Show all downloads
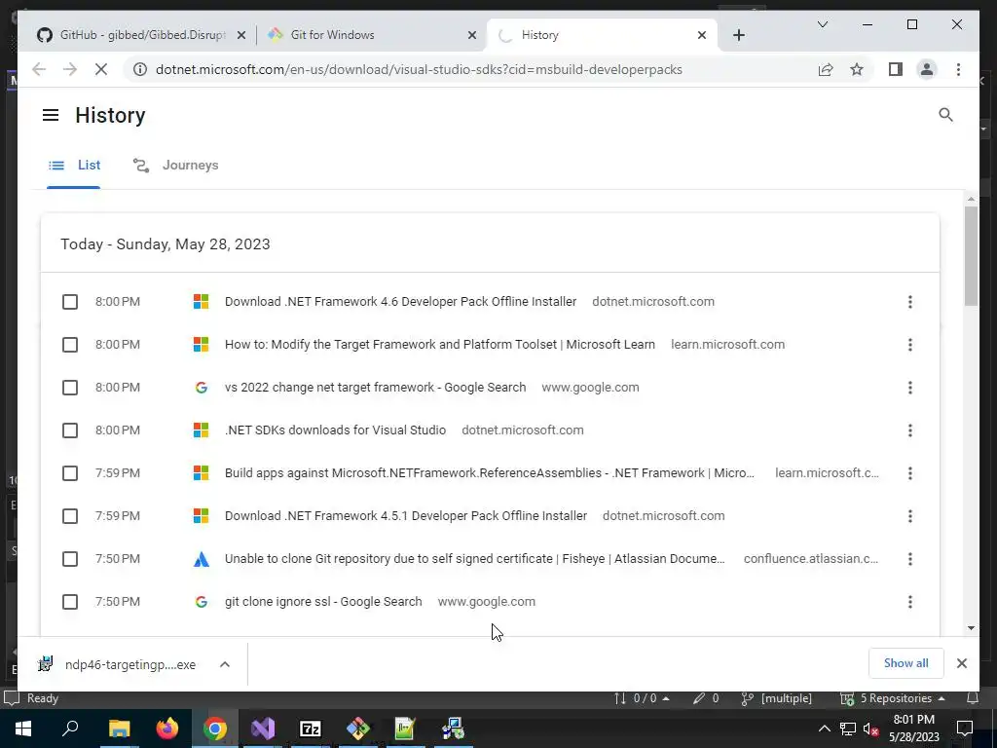Viewport: 997px width, 748px height. tap(905, 663)
